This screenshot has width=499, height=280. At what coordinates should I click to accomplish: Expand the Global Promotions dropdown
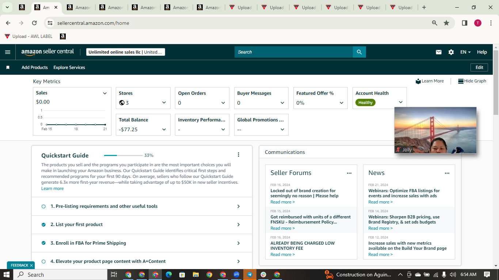click(x=282, y=129)
